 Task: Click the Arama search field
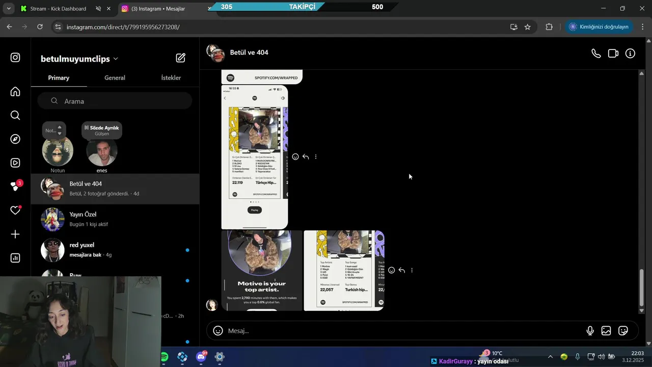click(x=115, y=101)
